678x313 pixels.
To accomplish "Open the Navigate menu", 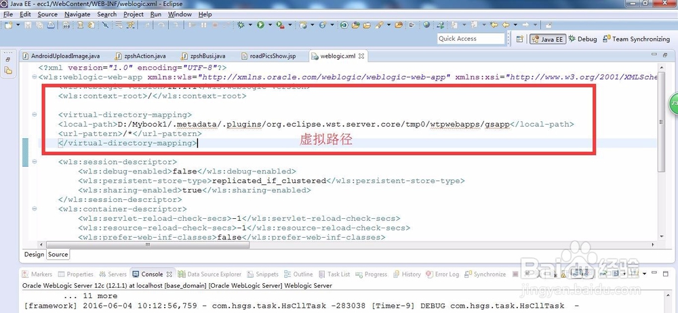I will pos(77,14).
